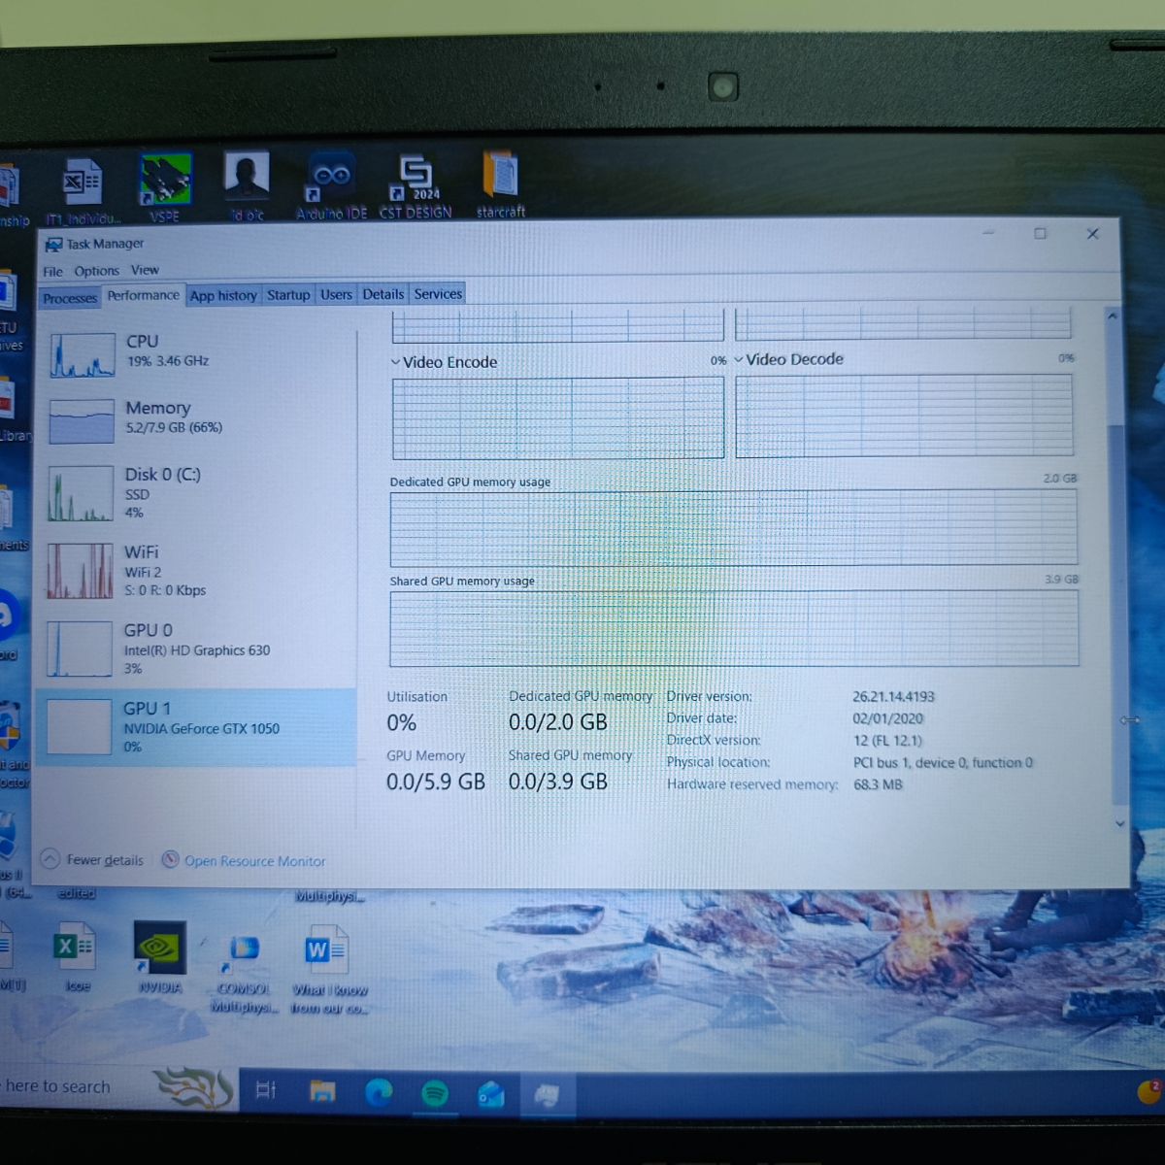Select GPU 0 Intel HD Graphics 630

(x=196, y=649)
